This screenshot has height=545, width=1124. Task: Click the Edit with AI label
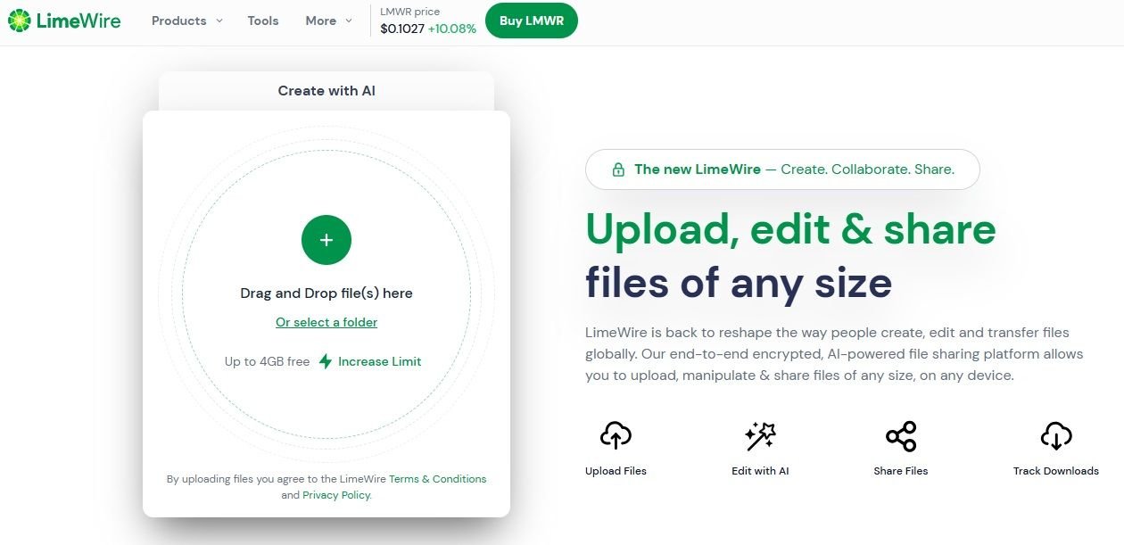click(760, 471)
